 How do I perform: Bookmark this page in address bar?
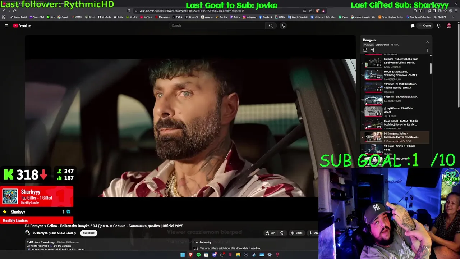[129, 11]
